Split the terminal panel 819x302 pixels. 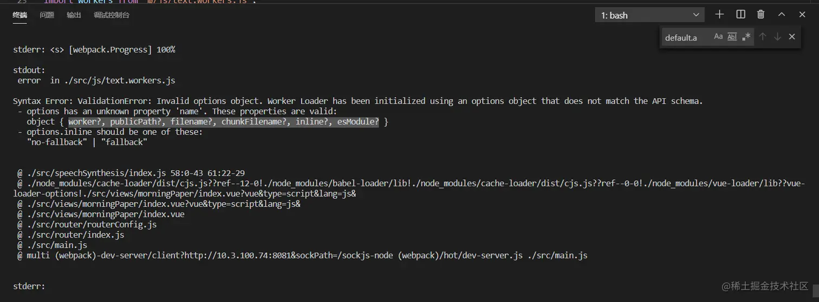[740, 15]
